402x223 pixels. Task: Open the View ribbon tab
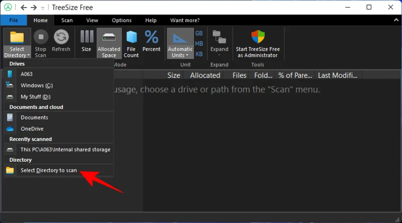92,20
